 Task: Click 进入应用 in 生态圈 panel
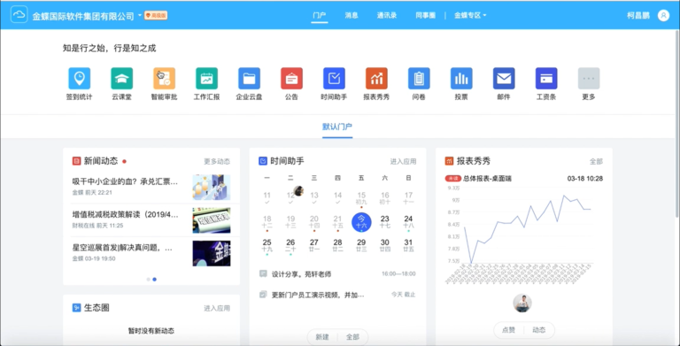217,308
